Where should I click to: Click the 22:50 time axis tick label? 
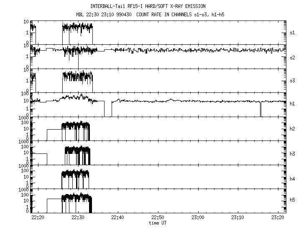[158, 218]
